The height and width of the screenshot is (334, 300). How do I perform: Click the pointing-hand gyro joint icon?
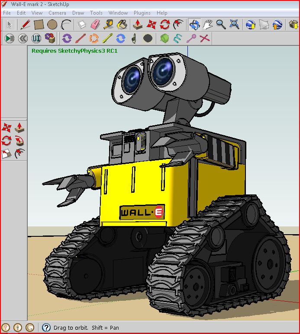pyautogui.click(x=134, y=38)
